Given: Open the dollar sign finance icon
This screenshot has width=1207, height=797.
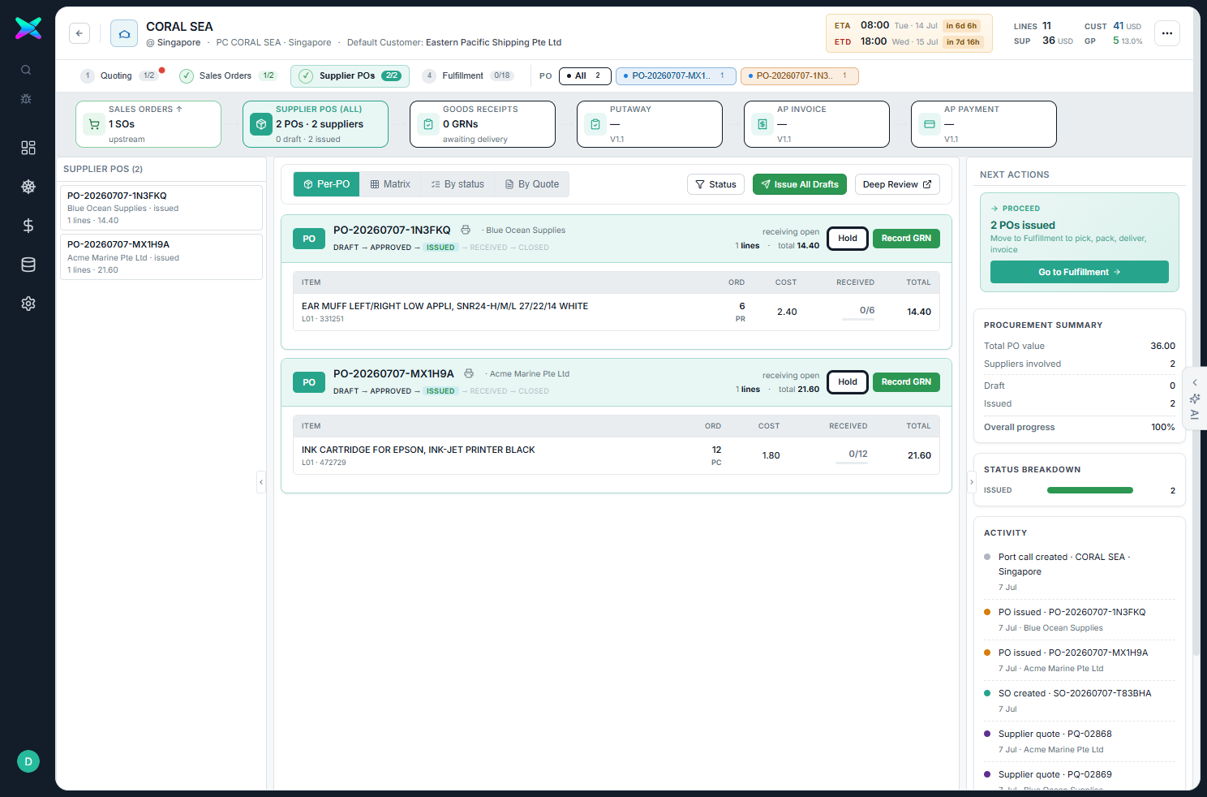Looking at the screenshot, I should point(28,226).
